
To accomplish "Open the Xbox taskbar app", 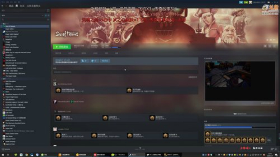I will [154, 155].
